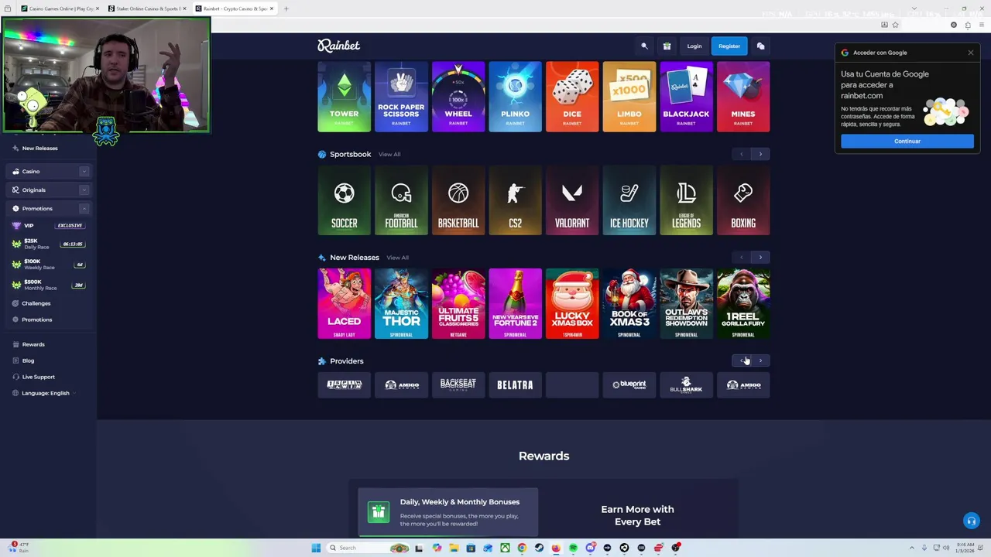Launch the Blackjack game

(686, 97)
